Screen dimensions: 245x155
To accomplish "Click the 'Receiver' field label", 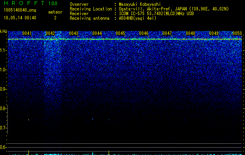I will click(x=79, y=14).
